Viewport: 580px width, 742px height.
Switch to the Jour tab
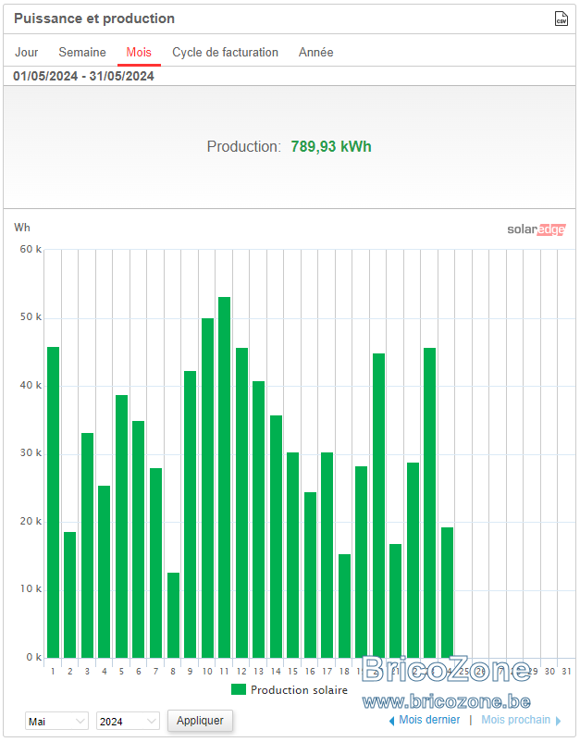[27, 52]
